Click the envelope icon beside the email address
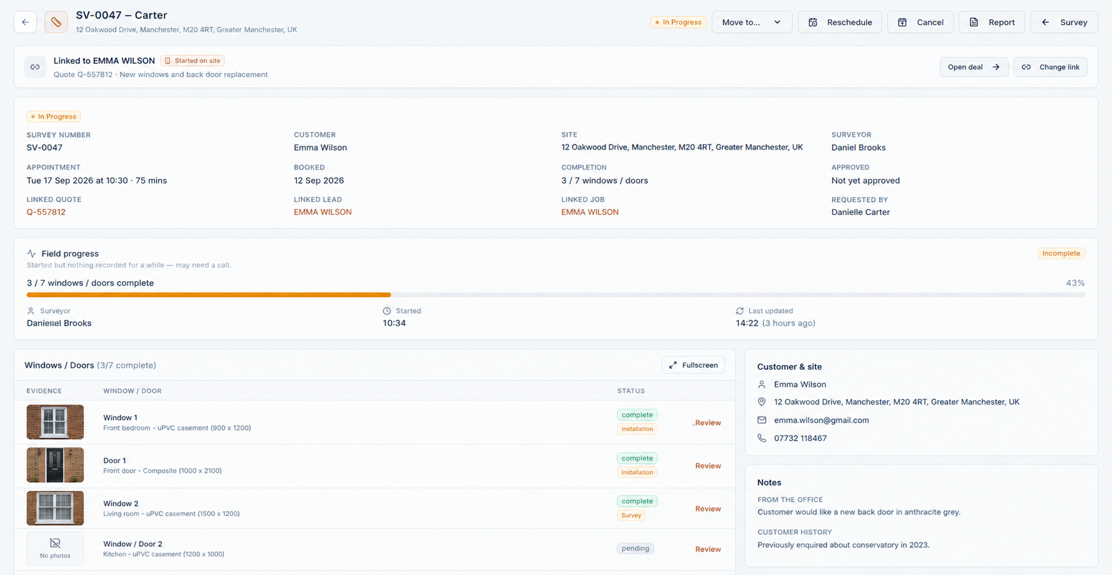 [x=762, y=420]
